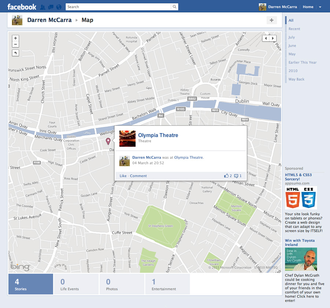330x308 pixels.
Task: Open the messages icon in header
Action: tap(51, 7)
